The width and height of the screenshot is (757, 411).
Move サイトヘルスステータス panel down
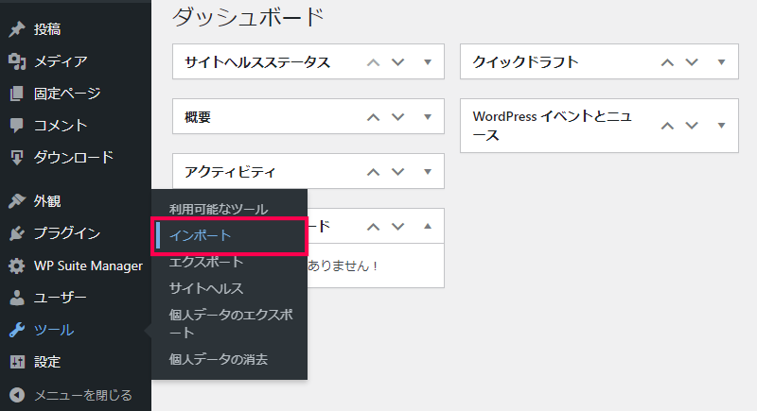(x=397, y=62)
